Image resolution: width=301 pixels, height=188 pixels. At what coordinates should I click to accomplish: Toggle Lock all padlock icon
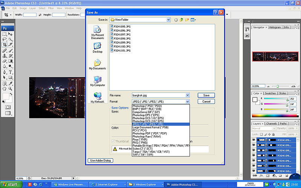click(x=274, y=134)
